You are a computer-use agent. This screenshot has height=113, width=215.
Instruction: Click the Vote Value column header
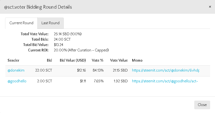119,61
